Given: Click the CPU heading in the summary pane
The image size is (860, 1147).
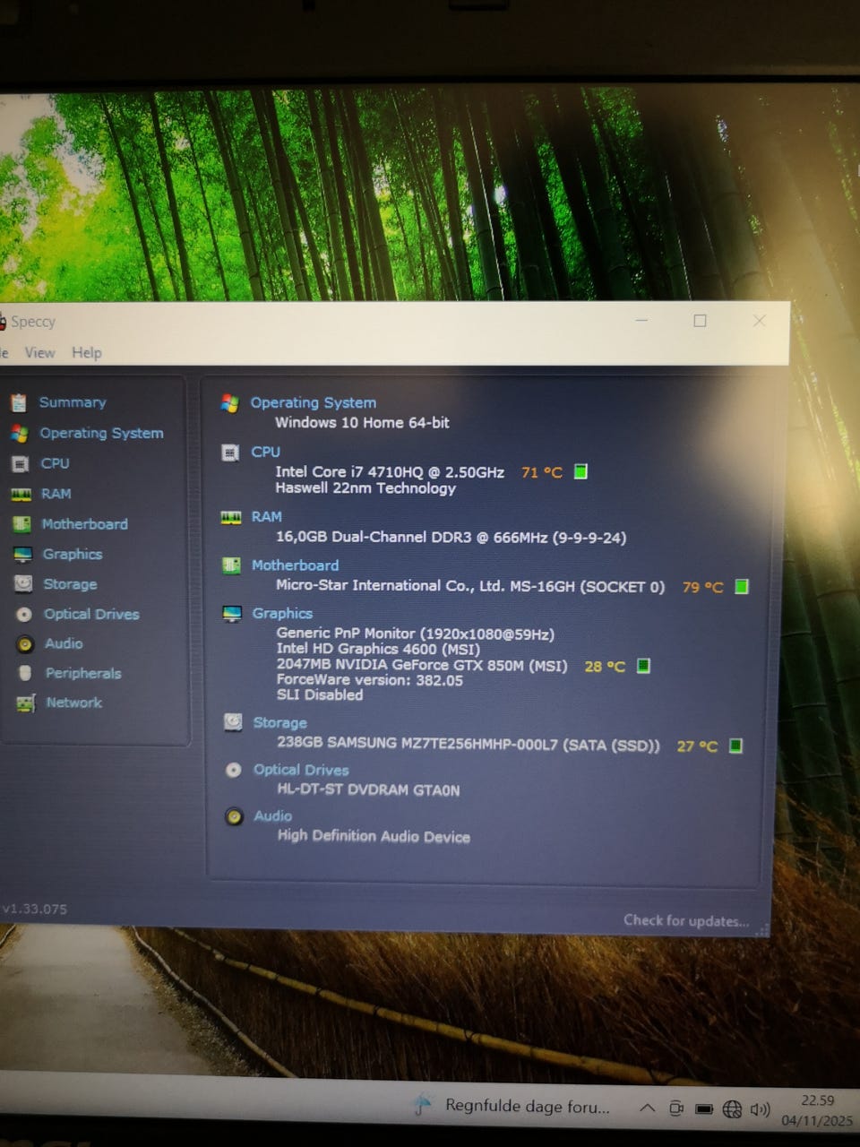Looking at the screenshot, I should click(x=265, y=452).
